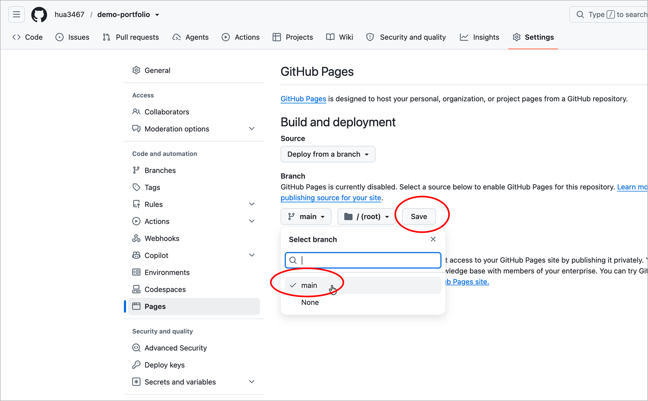
Task: Select the Settings tab
Action: (x=533, y=37)
